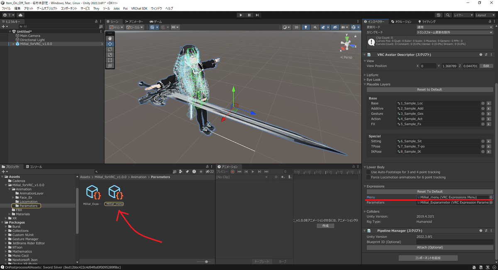Open object picker for Gesture layer
Viewport: 498px width, 270px height.
click(x=483, y=114)
